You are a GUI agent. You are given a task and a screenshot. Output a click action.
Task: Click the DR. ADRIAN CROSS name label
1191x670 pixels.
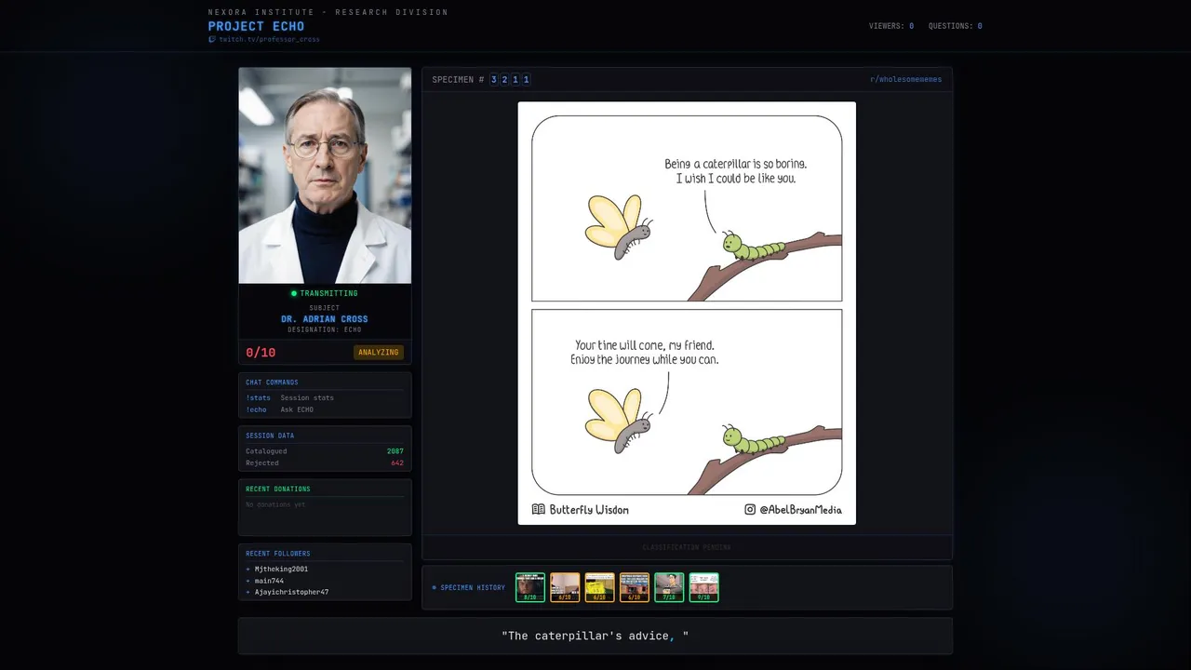coord(325,319)
